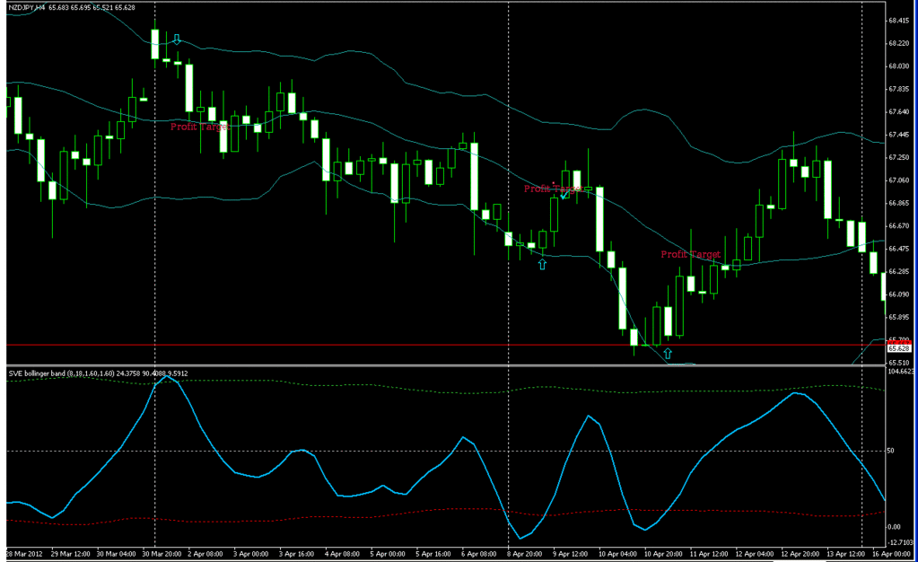Click price level 68.220 on the axis
This screenshot has height=562, width=918.
(x=898, y=43)
